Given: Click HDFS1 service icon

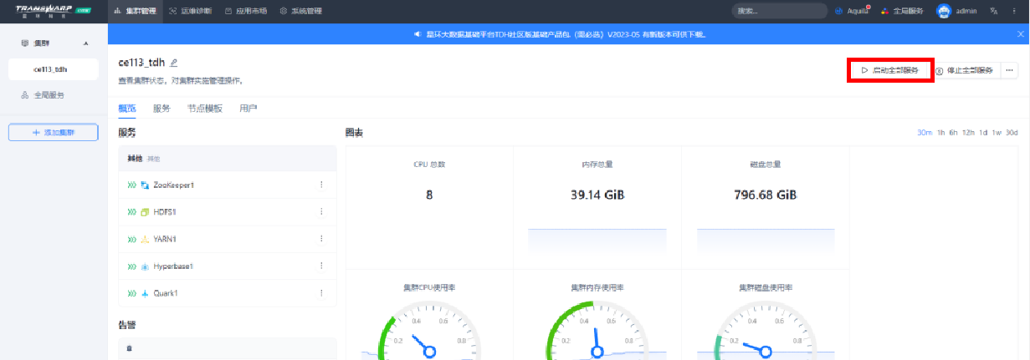Looking at the screenshot, I should click(145, 212).
